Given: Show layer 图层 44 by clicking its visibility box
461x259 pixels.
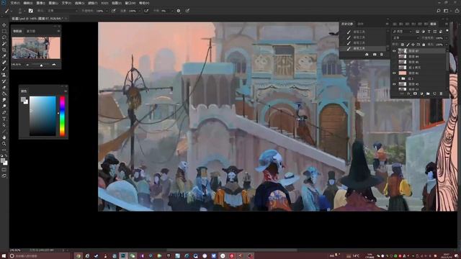Looking at the screenshot, I should (x=394, y=56).
